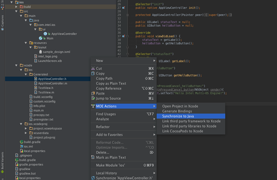This screenshot has height=180, width=277.
Task: Select AppViewController.m in project tree
Action: pyautogui.click(x=52, y=84)
